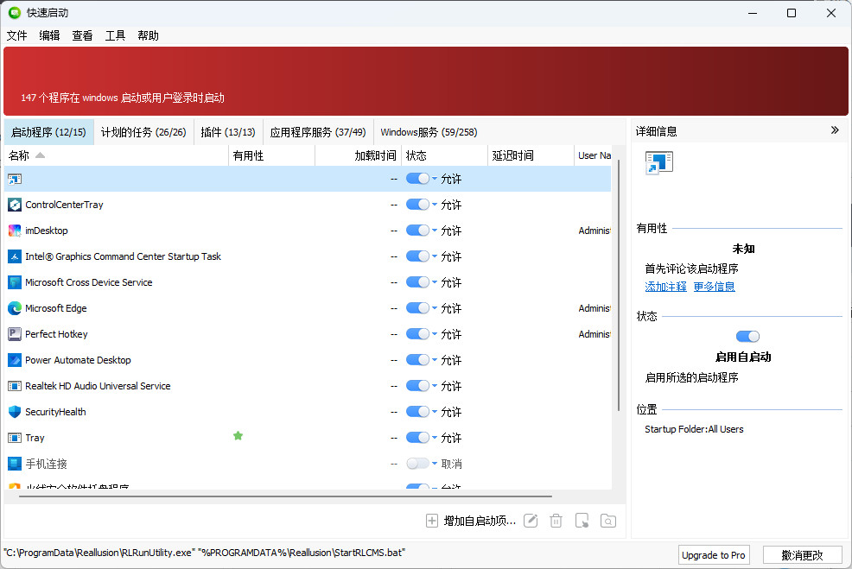Open status dropdown arrow for Microsoft Edge

[x=435, y=308]
